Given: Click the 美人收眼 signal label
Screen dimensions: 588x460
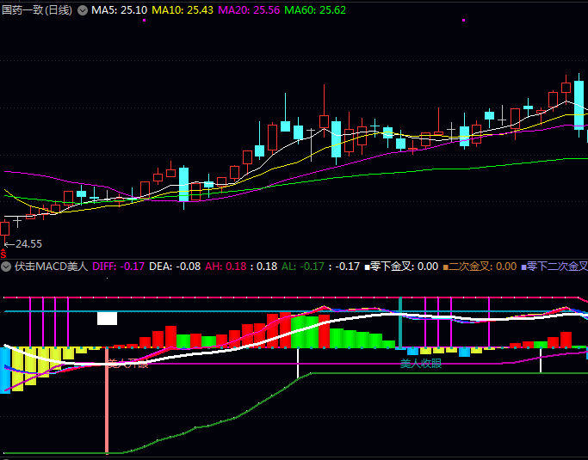Looking at the screenshot, I should 421,364.
